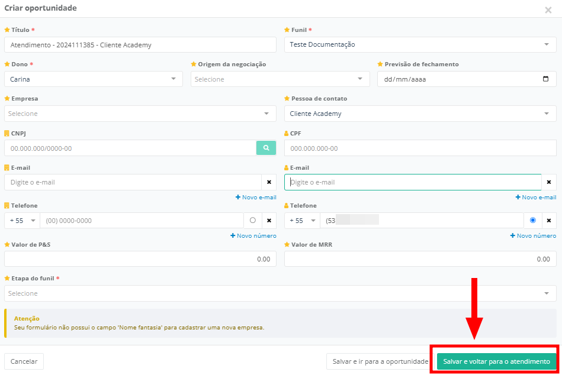Remove the contact telephone with X icon

(549, 221)
